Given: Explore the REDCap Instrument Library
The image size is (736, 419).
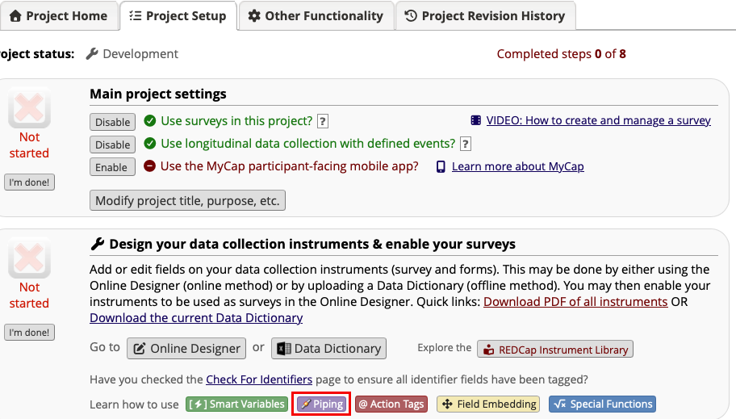Looking at the screenshot, I should 555,350.
